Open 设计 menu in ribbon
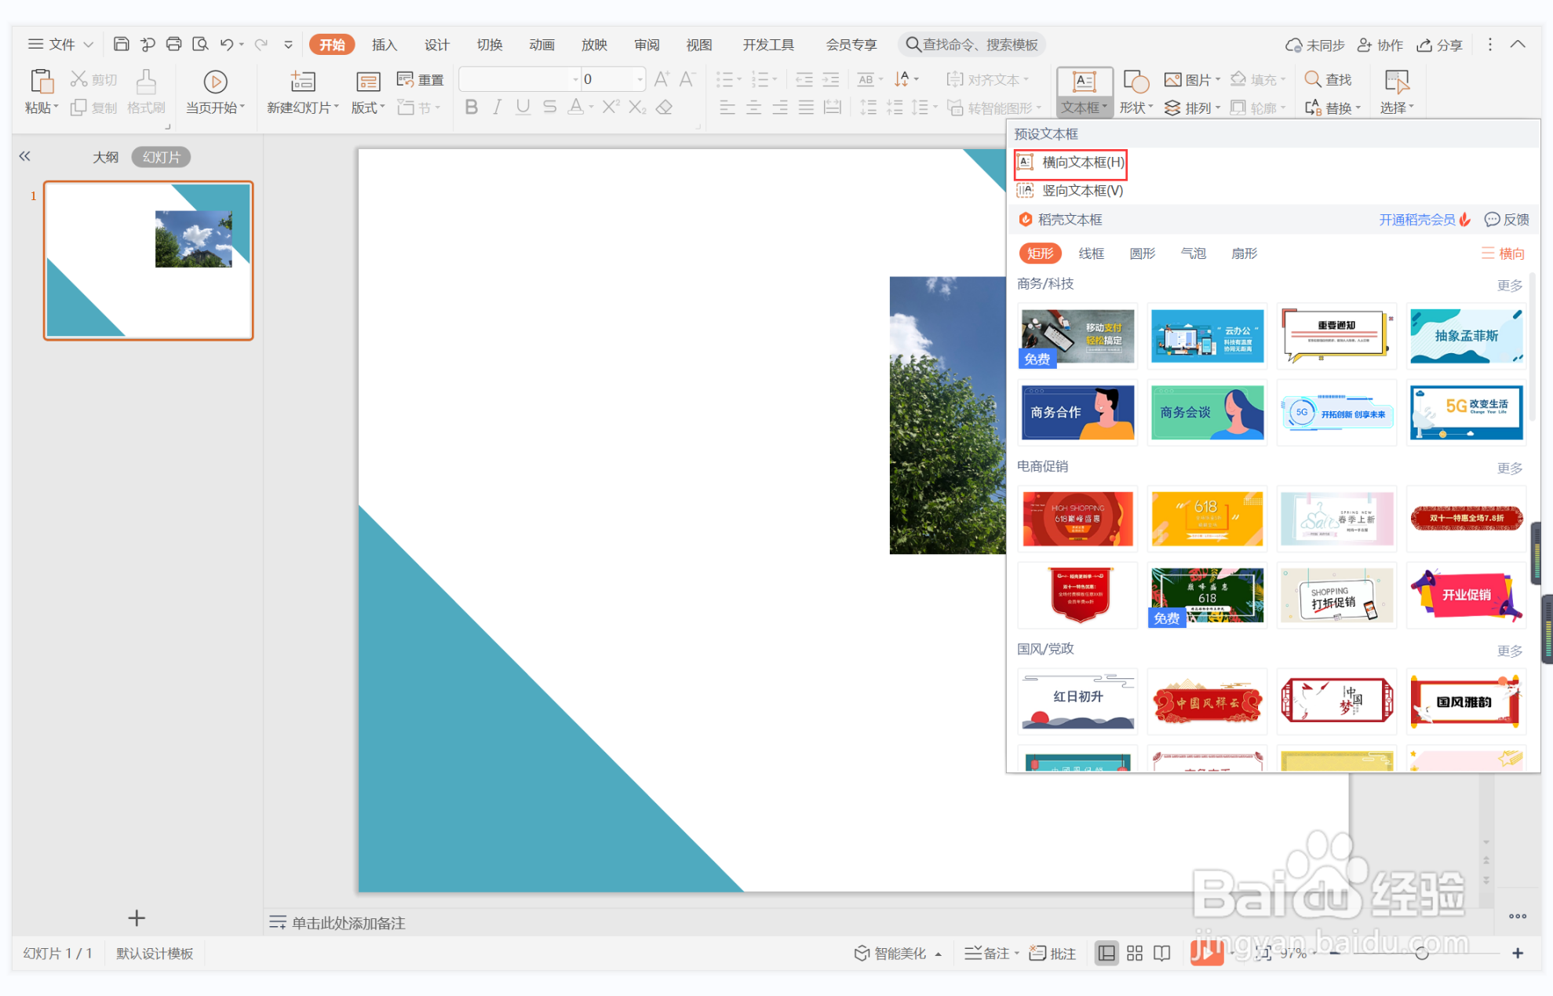Screen dimensions: 1553x996 coord(437,46)
